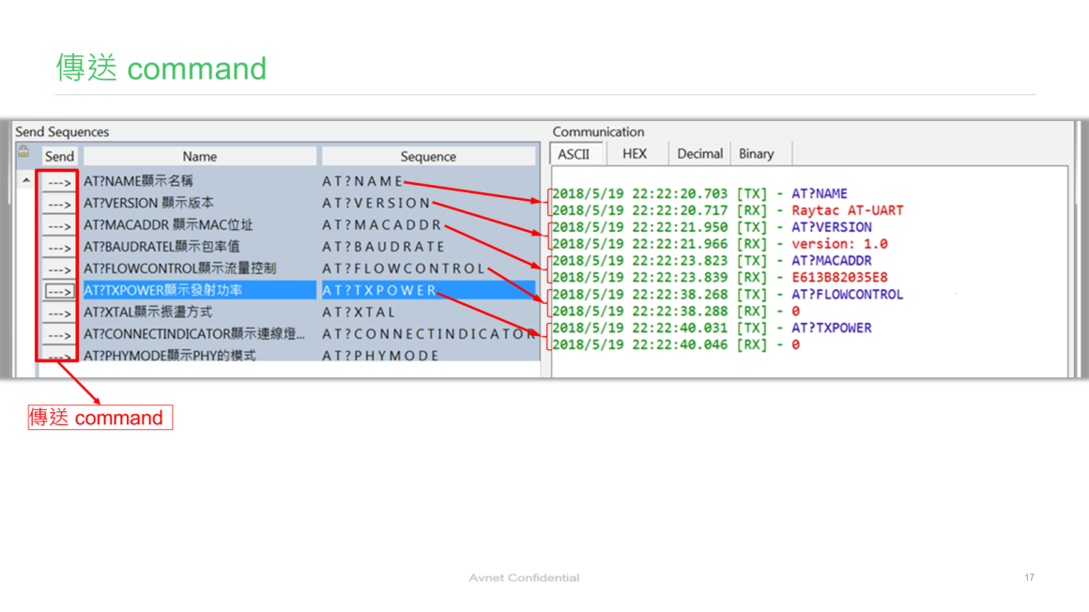Select the AT?PHYMODE sequence entry
Viewport: 1089px width, 612px height.
click(x=380, y=356)
